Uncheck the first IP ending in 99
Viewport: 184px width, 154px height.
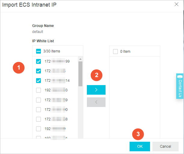(38, 61)
